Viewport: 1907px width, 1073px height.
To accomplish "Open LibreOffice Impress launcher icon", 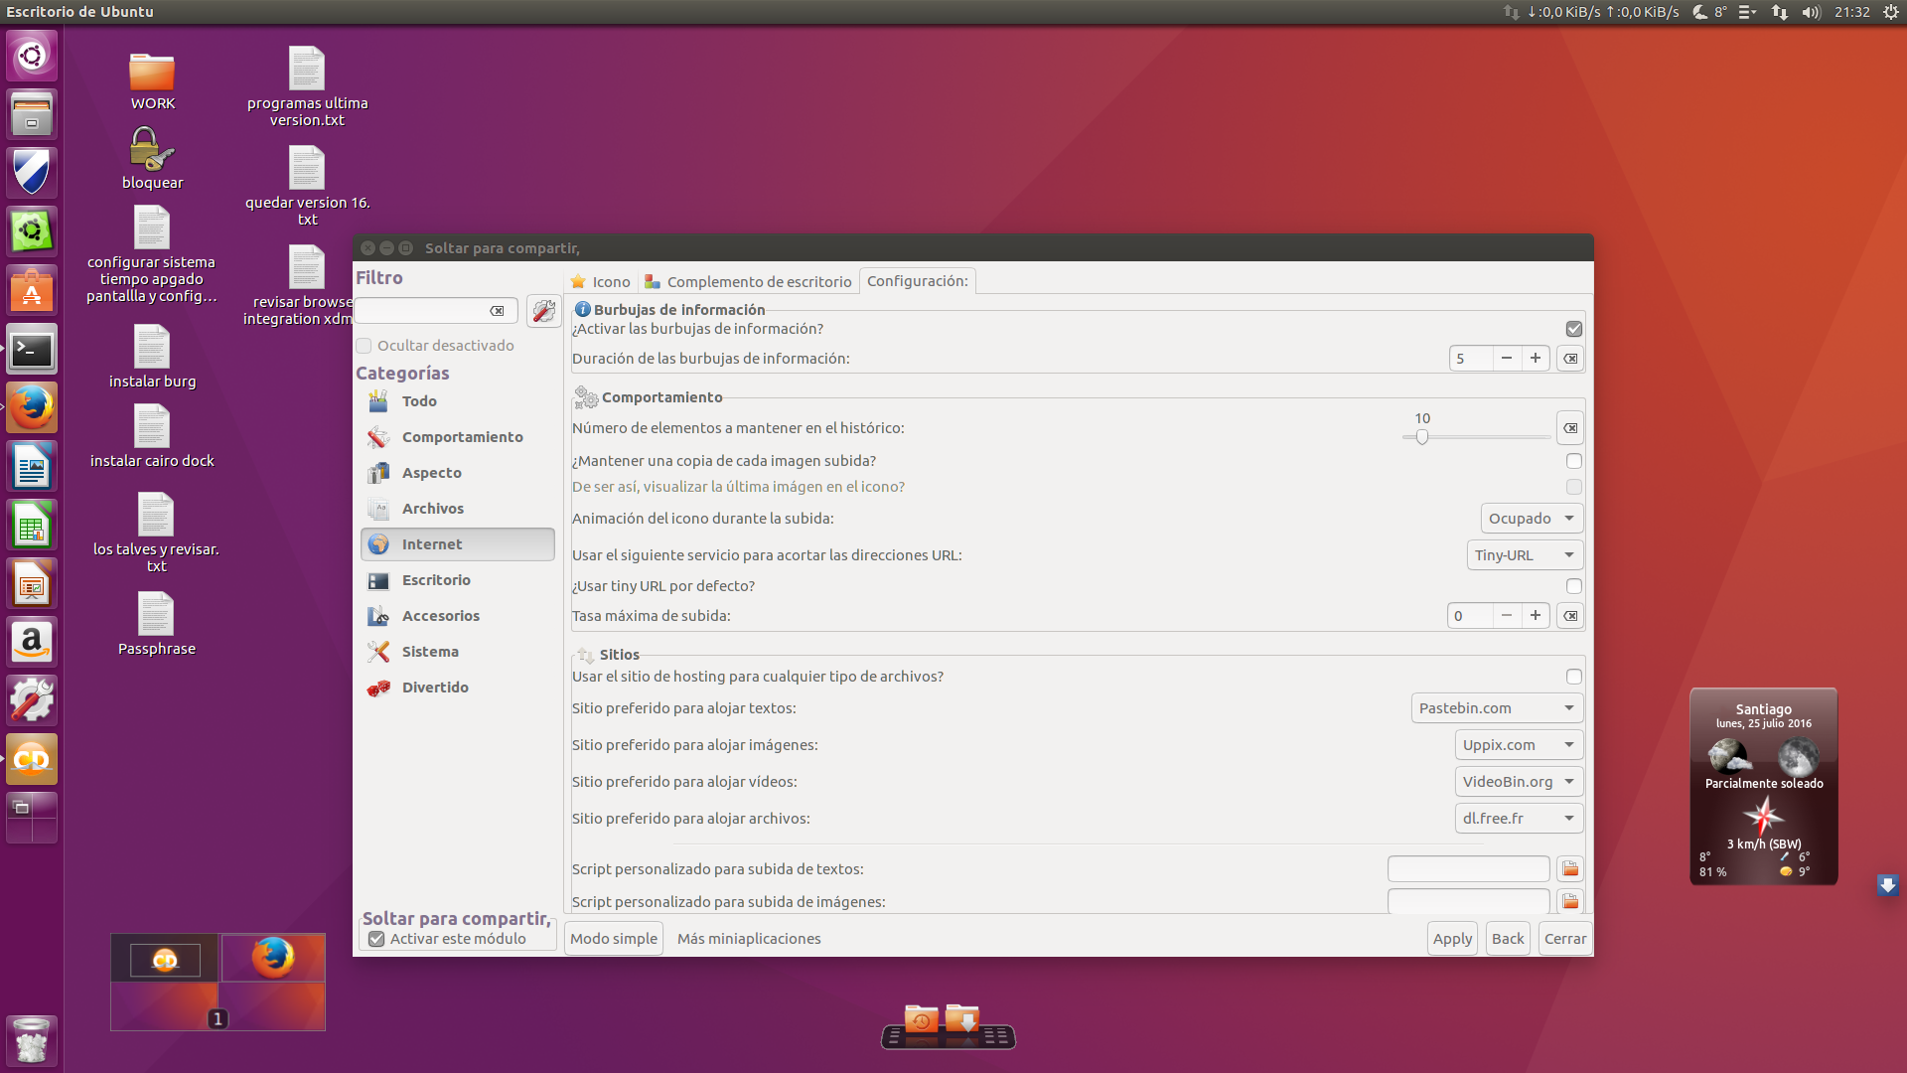I will point(32,584).
